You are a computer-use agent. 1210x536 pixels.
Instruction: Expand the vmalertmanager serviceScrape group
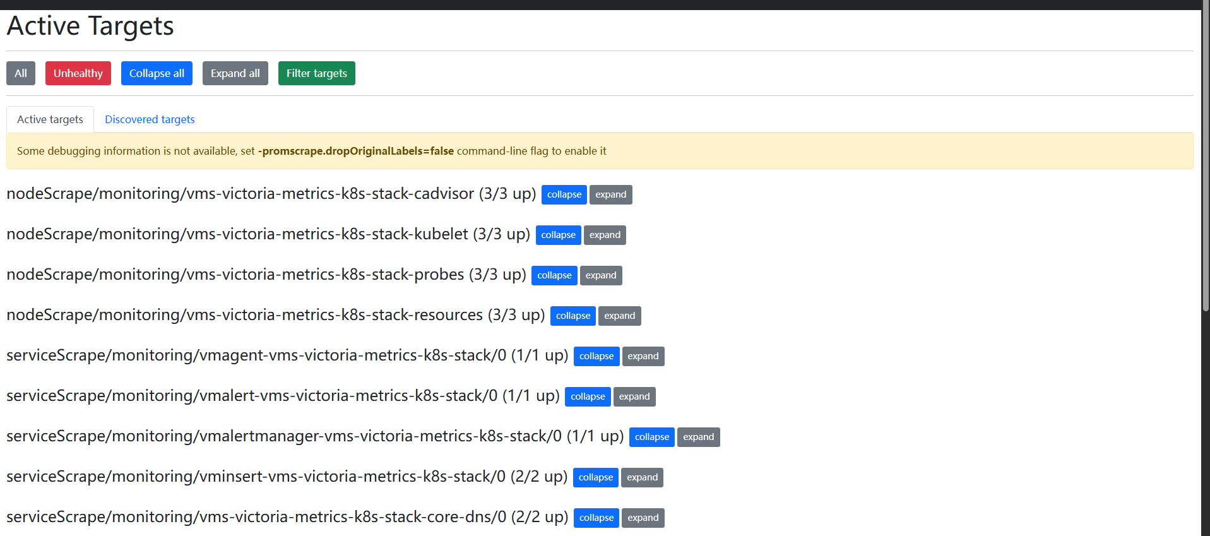pyautogui.click(x=699, y=437)
